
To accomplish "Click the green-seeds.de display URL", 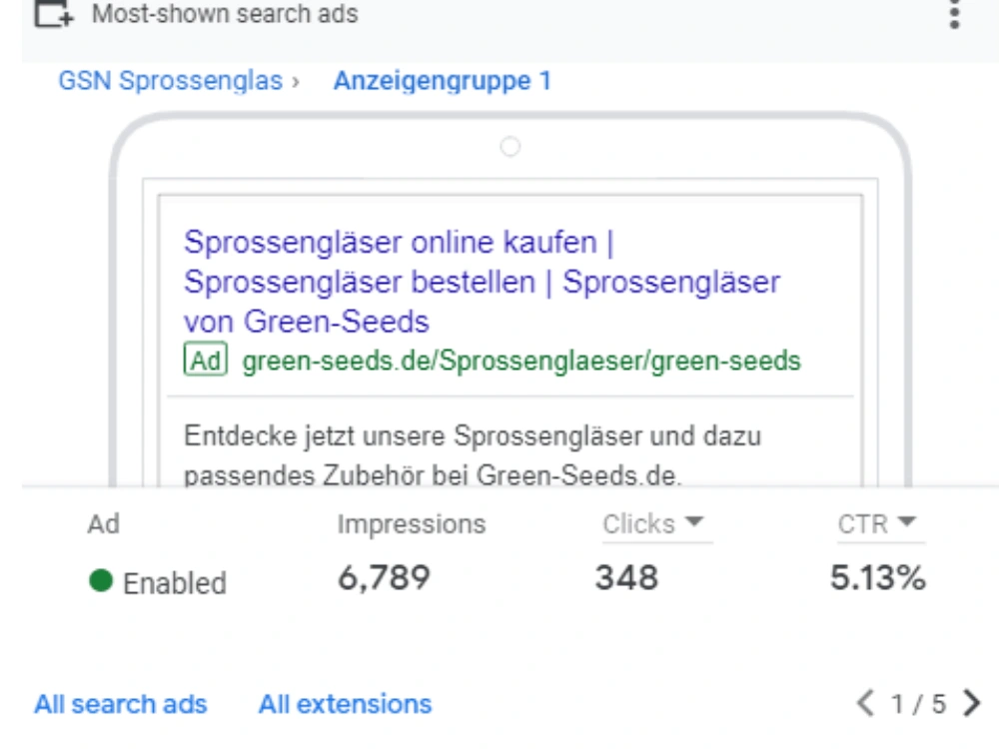I will [521, 361].
